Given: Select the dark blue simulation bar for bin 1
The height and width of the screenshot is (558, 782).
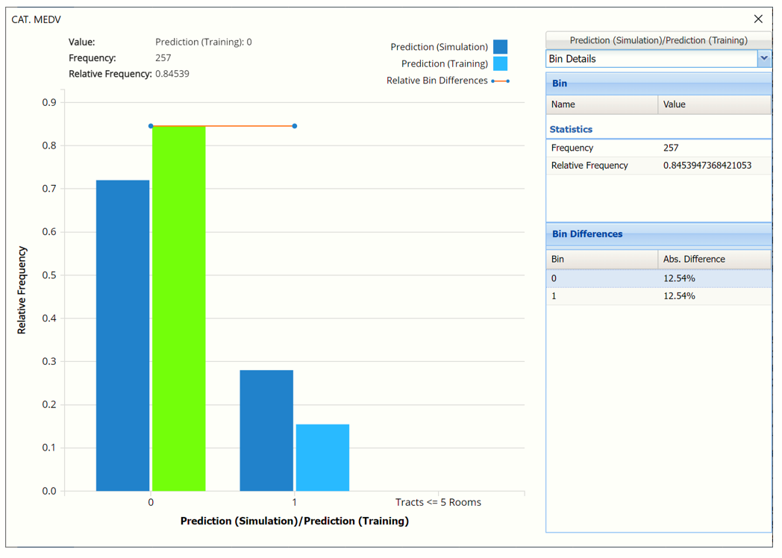Looking at the screenshot, I should (266, 430).
